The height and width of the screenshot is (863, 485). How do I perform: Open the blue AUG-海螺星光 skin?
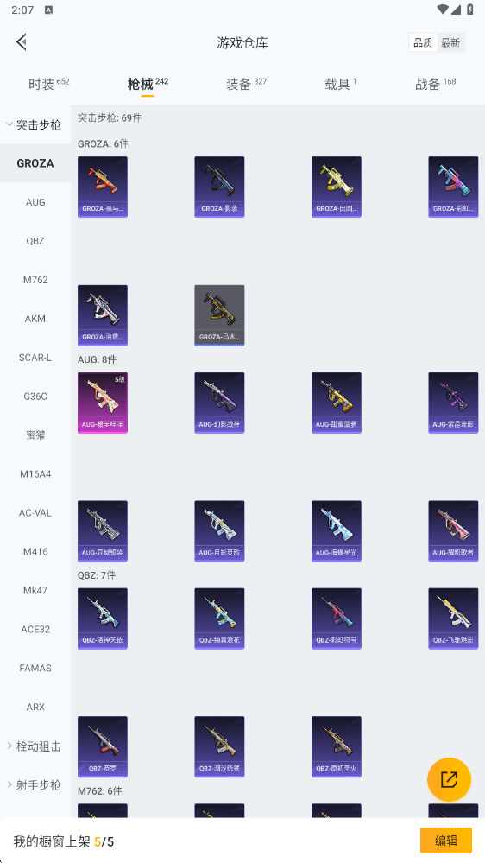click(x=337, y=531)
